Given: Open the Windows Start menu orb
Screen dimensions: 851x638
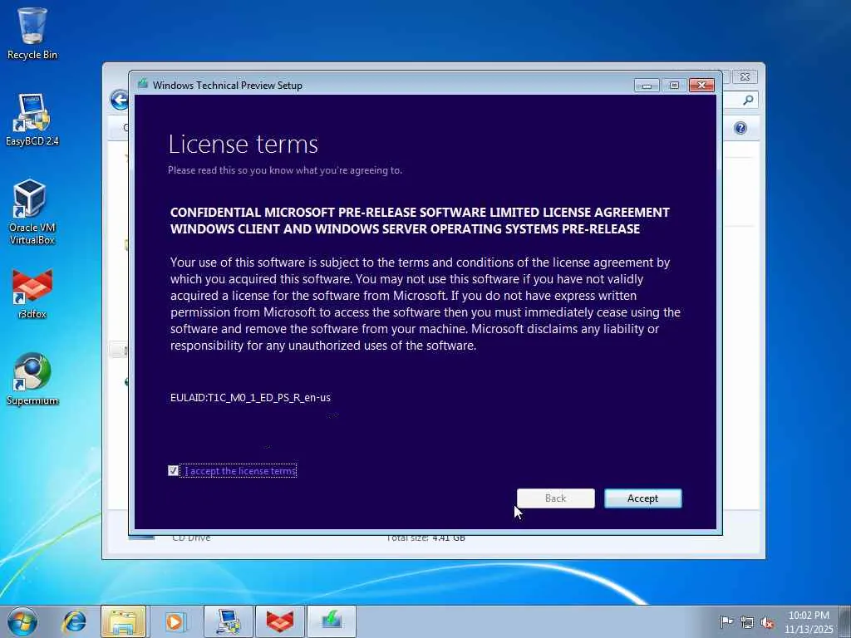Looking at the screenshot, I should click(22, 621).
